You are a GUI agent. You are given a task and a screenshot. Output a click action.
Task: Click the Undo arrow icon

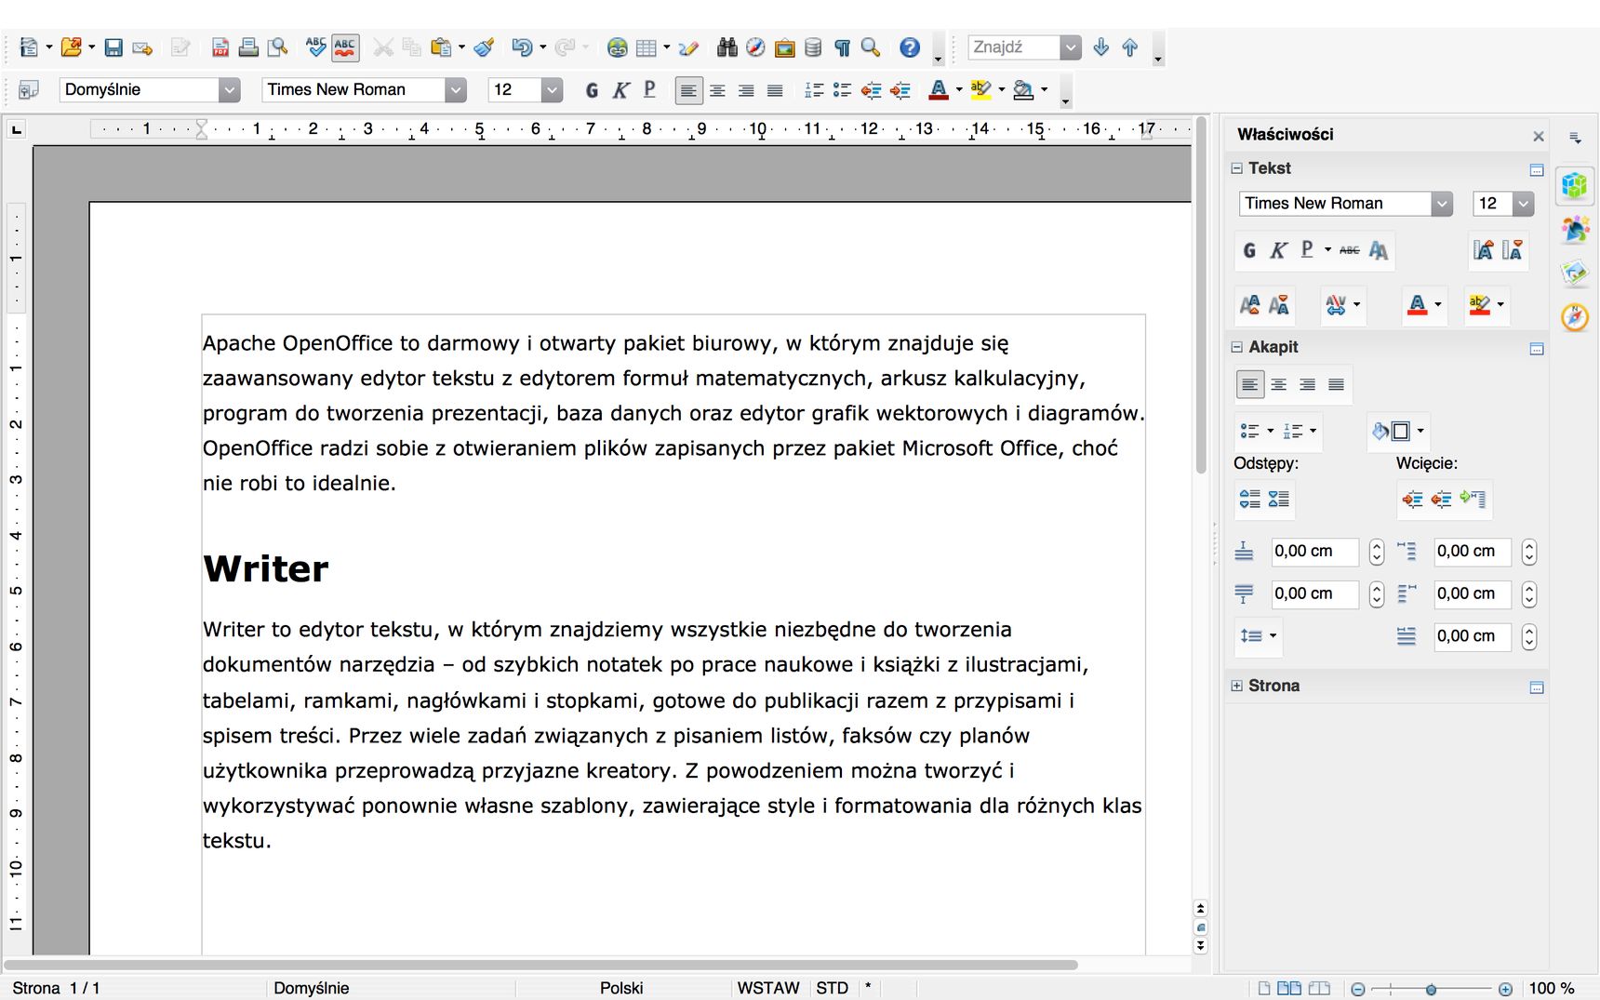522,47
